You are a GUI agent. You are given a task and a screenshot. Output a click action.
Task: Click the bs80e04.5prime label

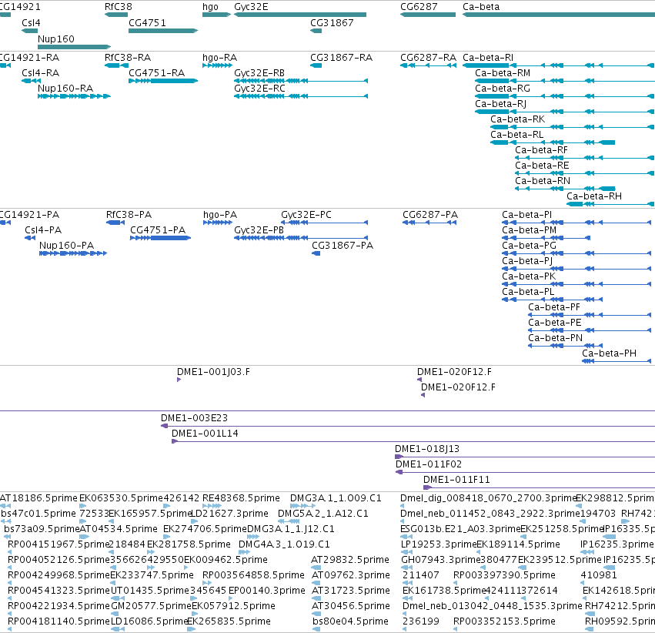click(x=350, y=621)
